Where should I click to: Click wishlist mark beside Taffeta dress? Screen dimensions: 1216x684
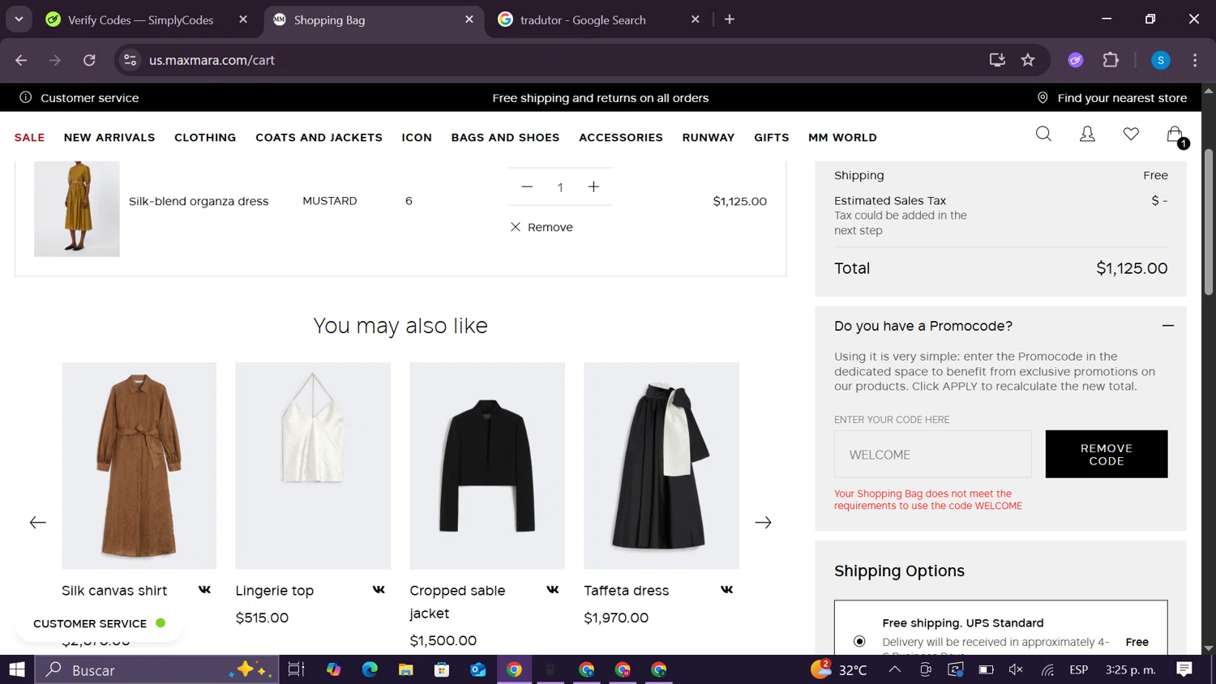(727, 590)
